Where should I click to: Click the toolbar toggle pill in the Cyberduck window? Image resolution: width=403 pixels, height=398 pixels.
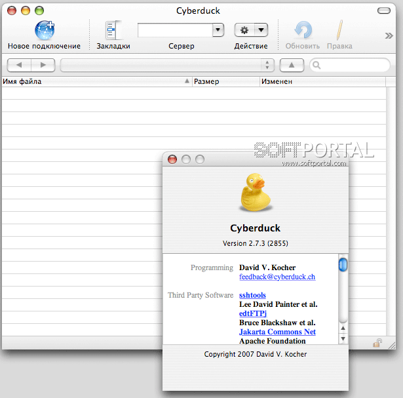coord(384,10)
